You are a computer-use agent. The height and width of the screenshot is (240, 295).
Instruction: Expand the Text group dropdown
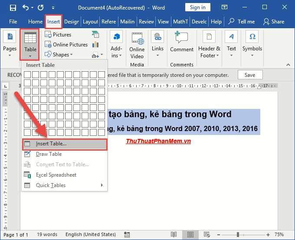231,44
